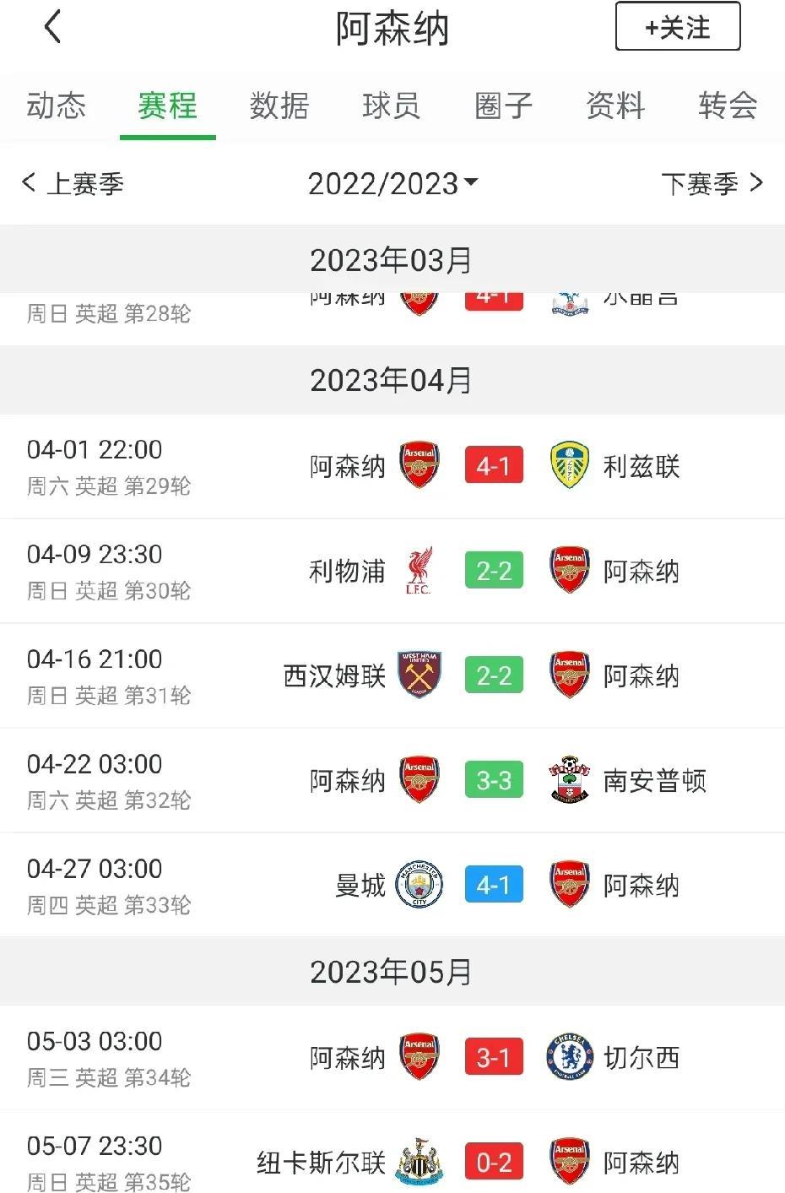This screenshot has width=785, height=1193.
Task: Tap the back arrow icon
Action: (x=52, y=27)
